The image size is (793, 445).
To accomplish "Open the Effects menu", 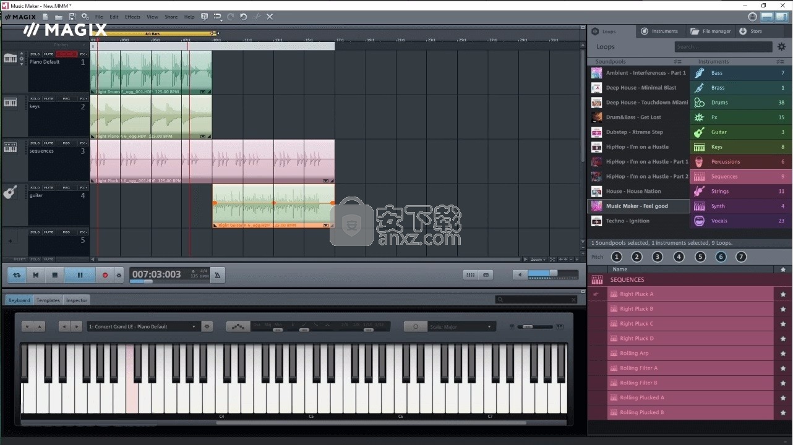I will [132, 17].
